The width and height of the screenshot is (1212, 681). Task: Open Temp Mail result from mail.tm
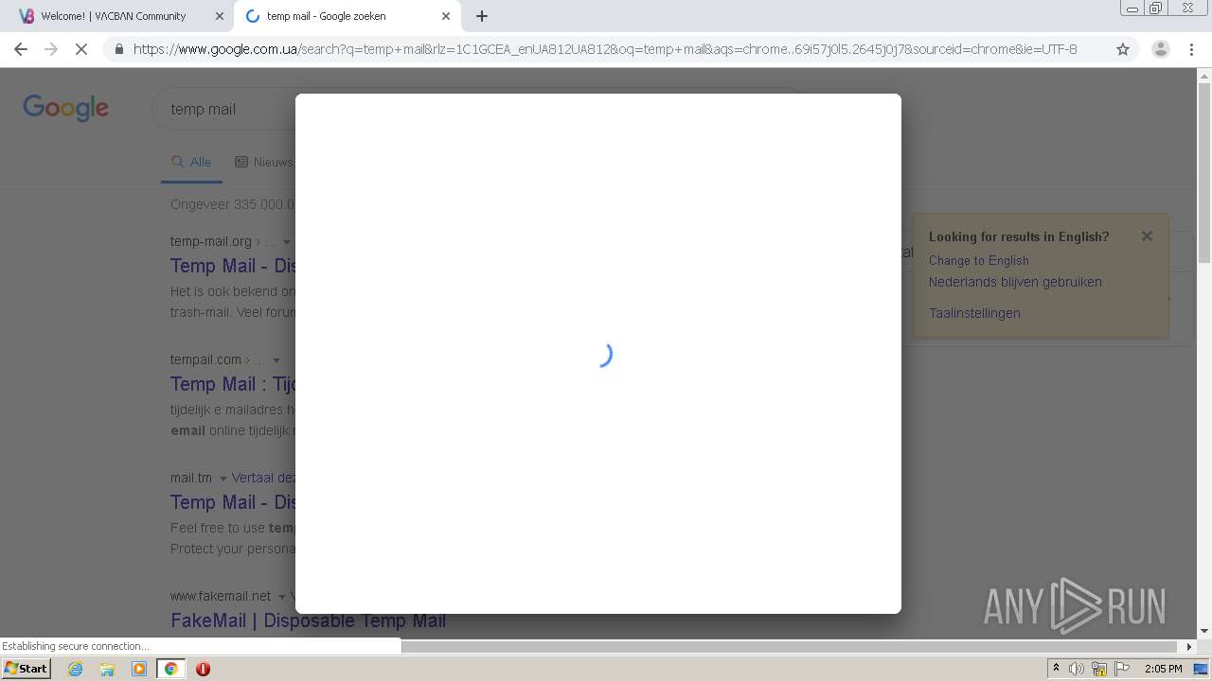(233, 502)
